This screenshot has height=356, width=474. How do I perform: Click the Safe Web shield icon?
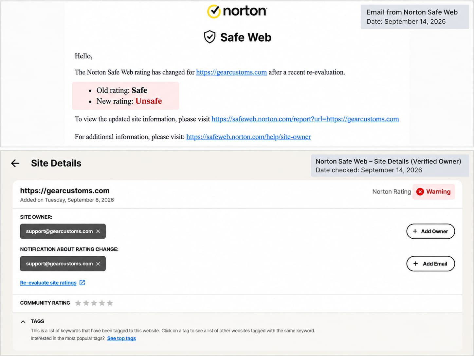210,37
